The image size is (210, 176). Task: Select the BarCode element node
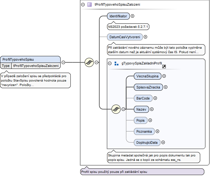(x=143, y=98)
